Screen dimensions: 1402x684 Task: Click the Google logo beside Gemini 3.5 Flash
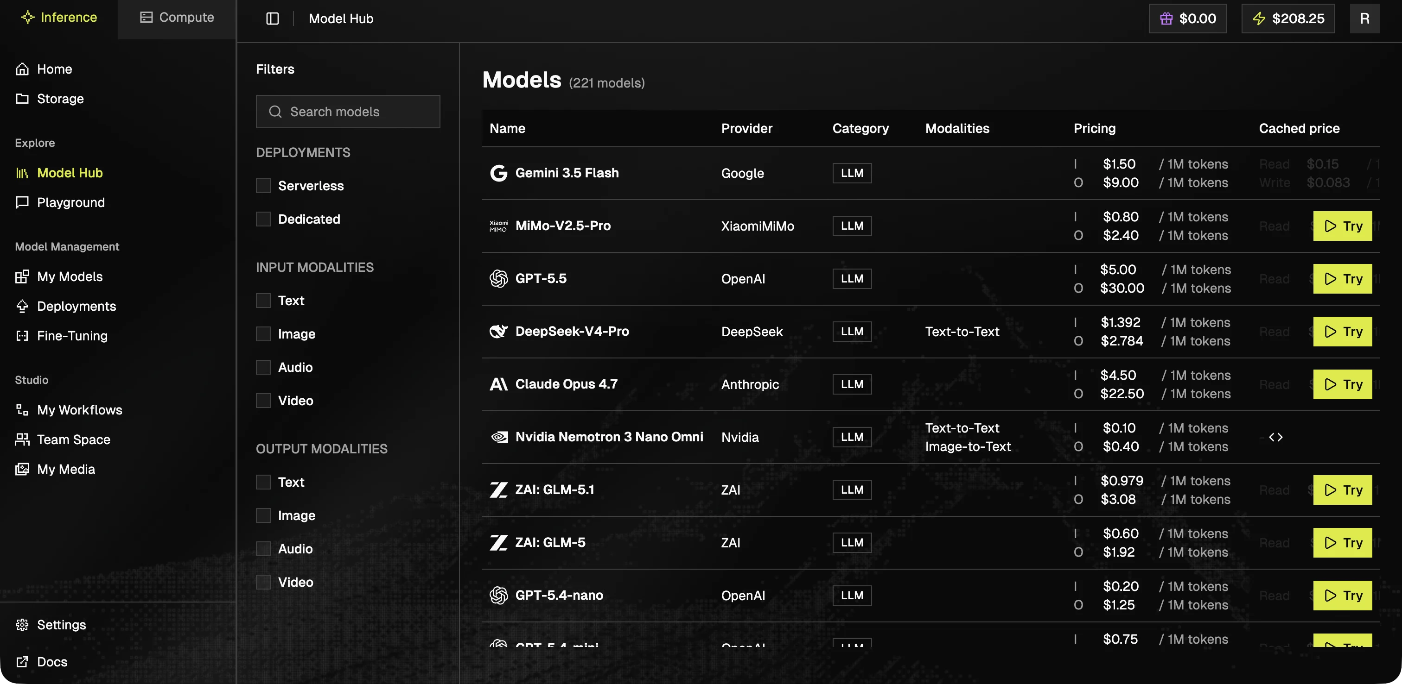pos(498,173)
